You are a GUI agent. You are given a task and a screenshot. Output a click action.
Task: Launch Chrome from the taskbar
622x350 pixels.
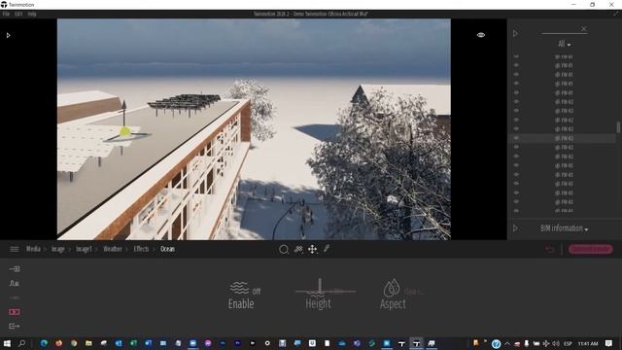coord(74,343)
